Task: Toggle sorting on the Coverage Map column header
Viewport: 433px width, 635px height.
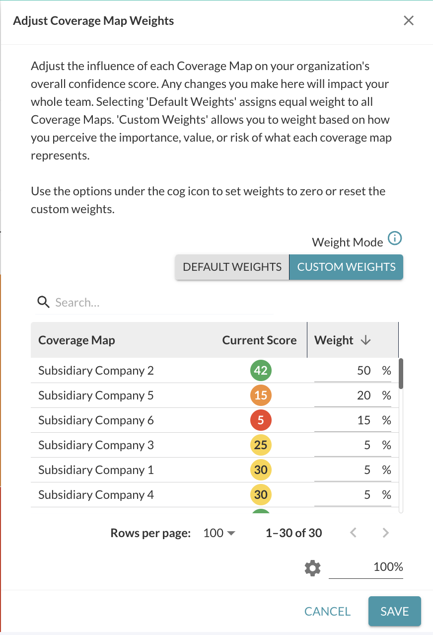Action: pos(76,340)
